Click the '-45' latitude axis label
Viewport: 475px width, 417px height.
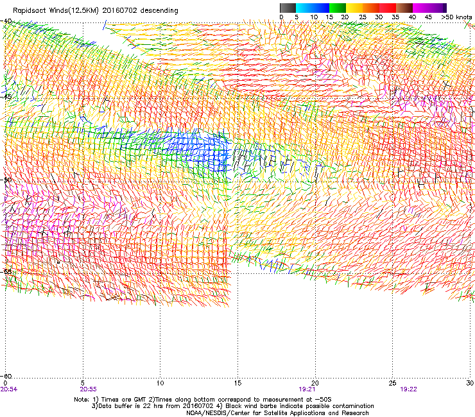point(6,97)
